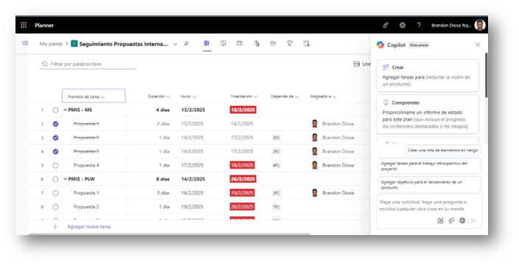The width and height of the screenshot is (519, 266).
Task: Open the Timeline view icon
Action: pos(240,43)
